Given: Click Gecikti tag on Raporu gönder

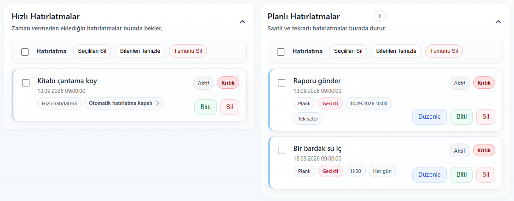Looking at the screenshot, I should pos(330,103).
